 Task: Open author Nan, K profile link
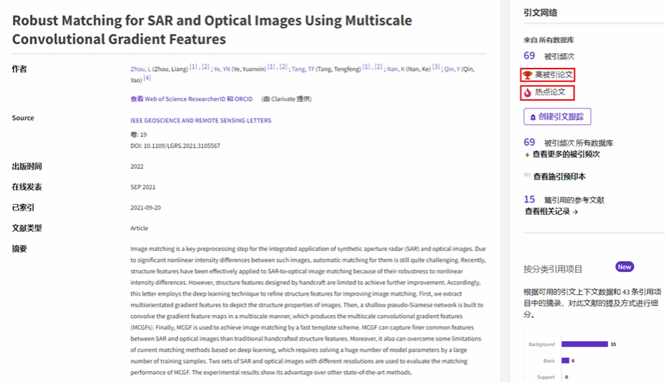394,69
